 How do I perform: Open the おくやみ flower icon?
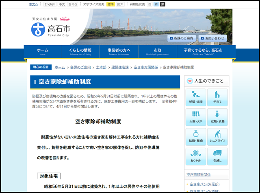click(195, 157)
